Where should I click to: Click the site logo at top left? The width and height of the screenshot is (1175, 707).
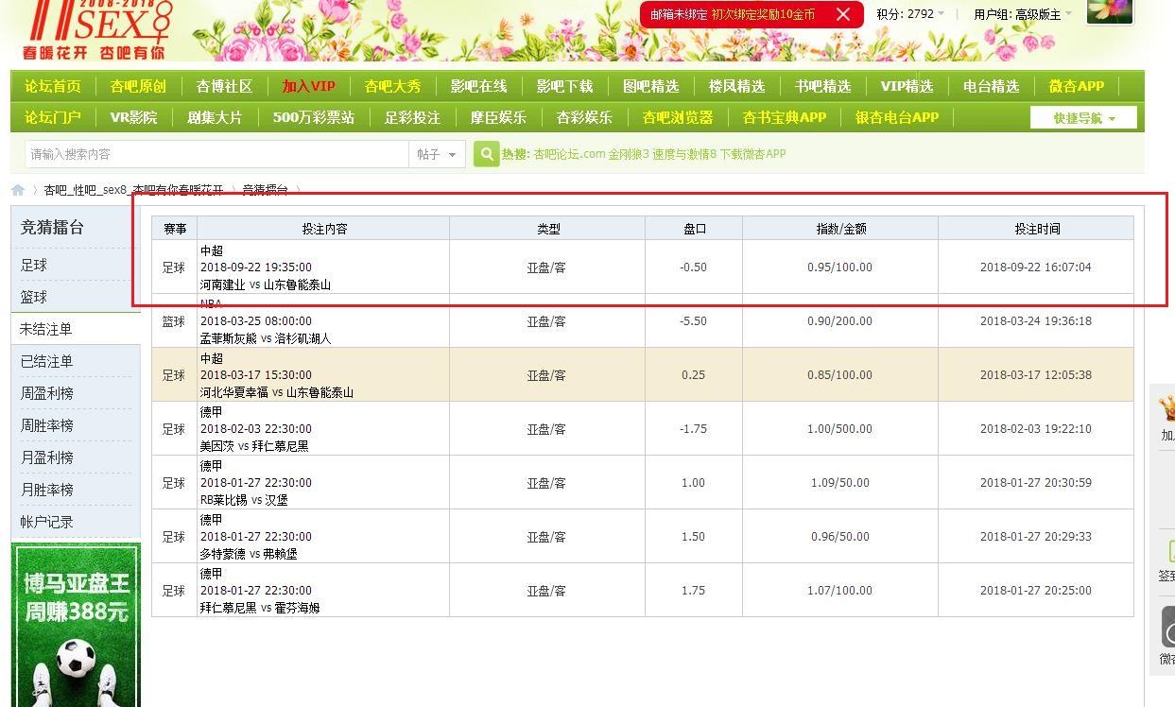click(95, 30)
